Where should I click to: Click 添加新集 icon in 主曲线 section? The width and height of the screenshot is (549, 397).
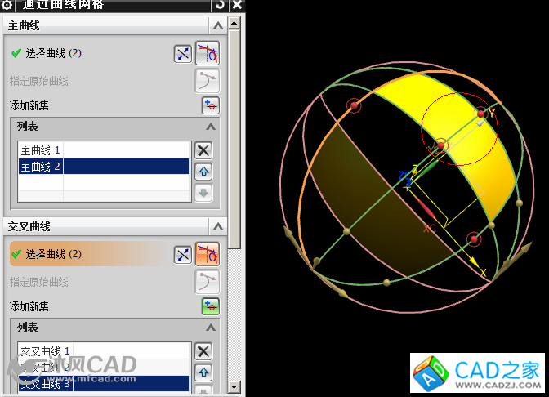(211, 105)
